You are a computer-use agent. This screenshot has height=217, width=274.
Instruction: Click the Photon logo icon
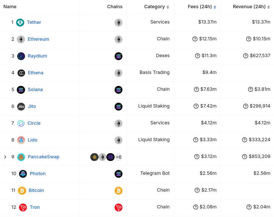coord(23,174)
